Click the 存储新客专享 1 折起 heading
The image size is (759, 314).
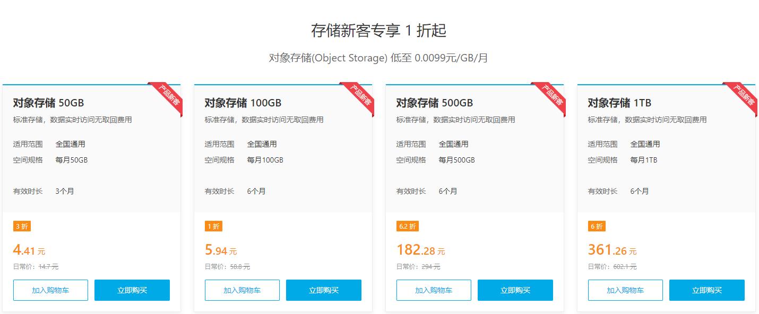pyautogui.click(x=379, y=31)
